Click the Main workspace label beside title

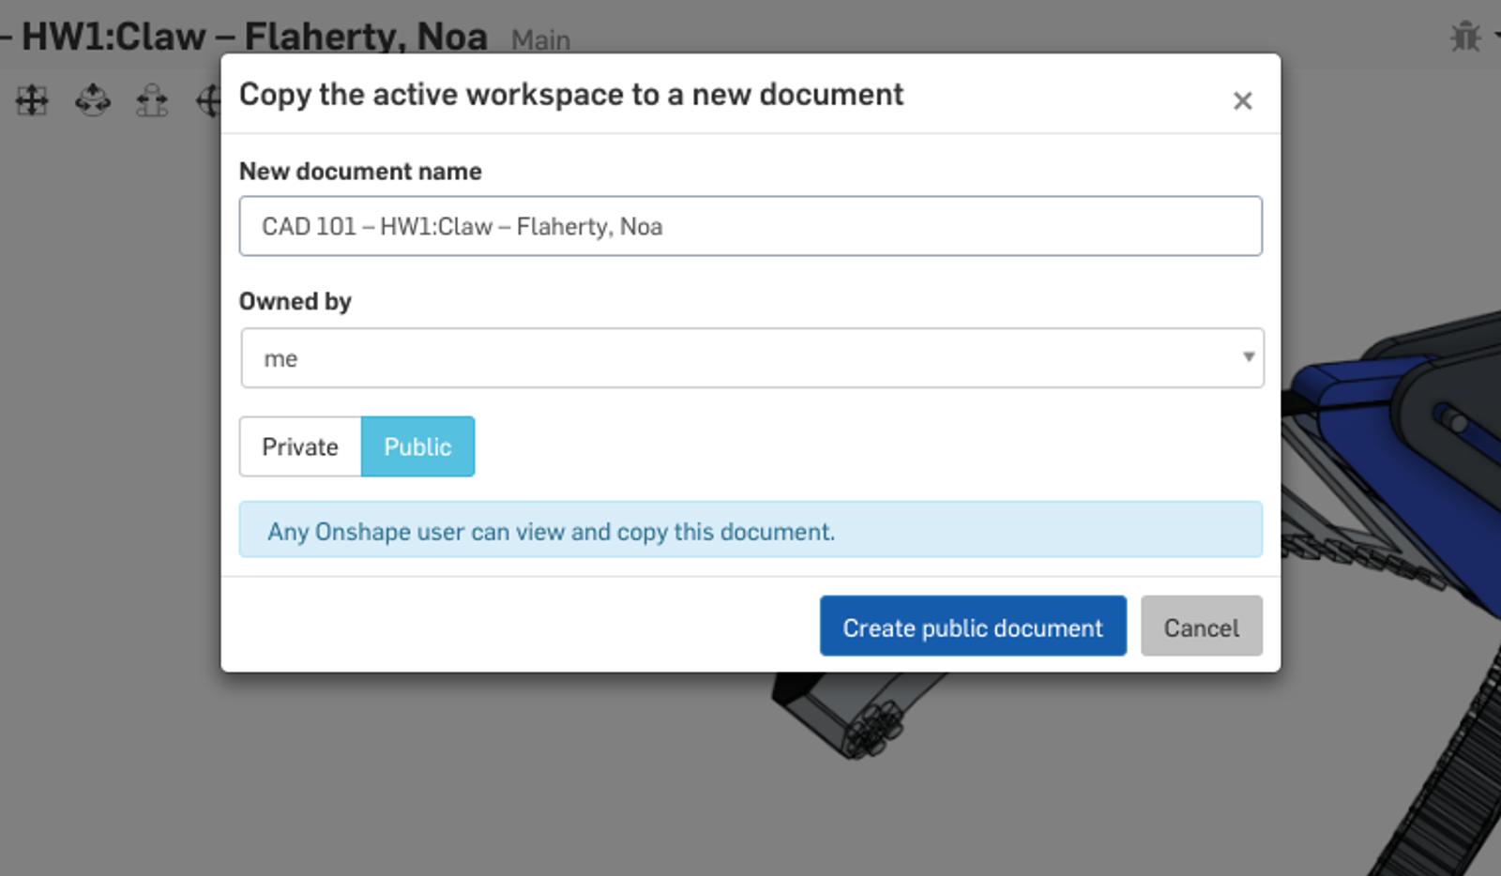(540, 40)
